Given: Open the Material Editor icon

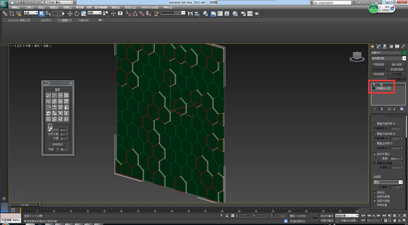Looking at the screenshot, I should tap(235, 13).
